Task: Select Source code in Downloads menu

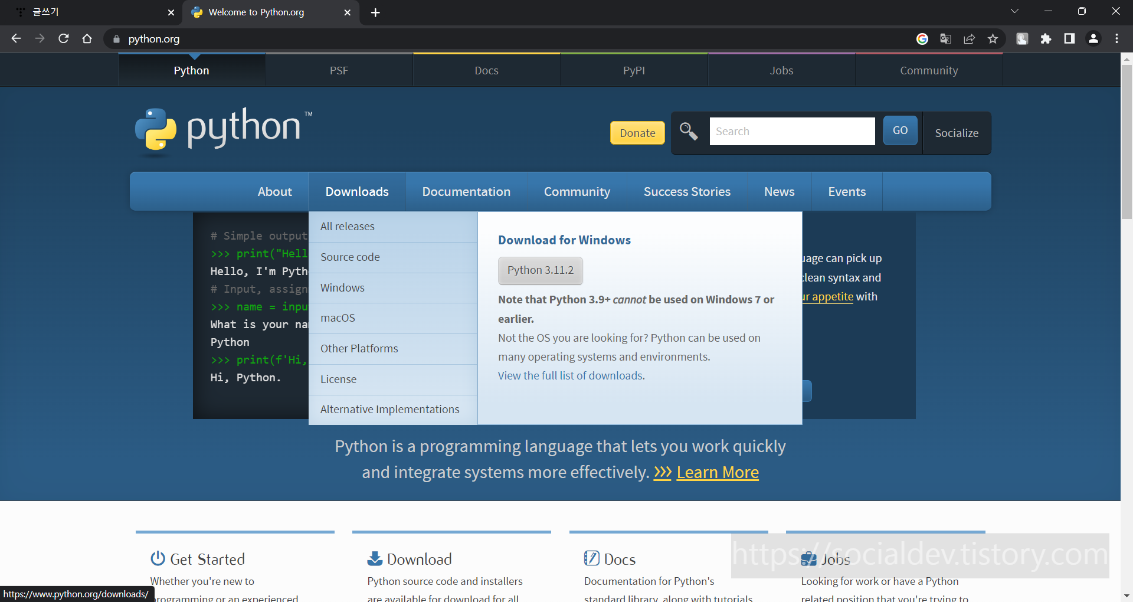Action: [392, 257]
